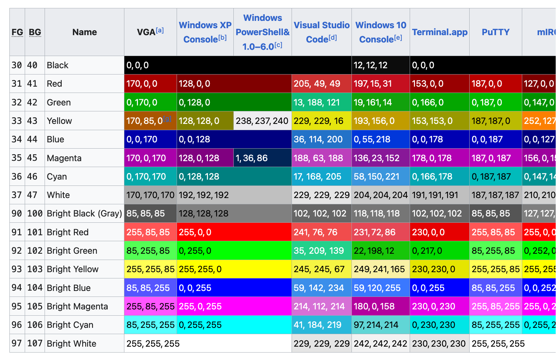This screenshot has height=355, width=556.
Task: Click the Bright Black (Gray) name cell
Action: tap(84, 213)
